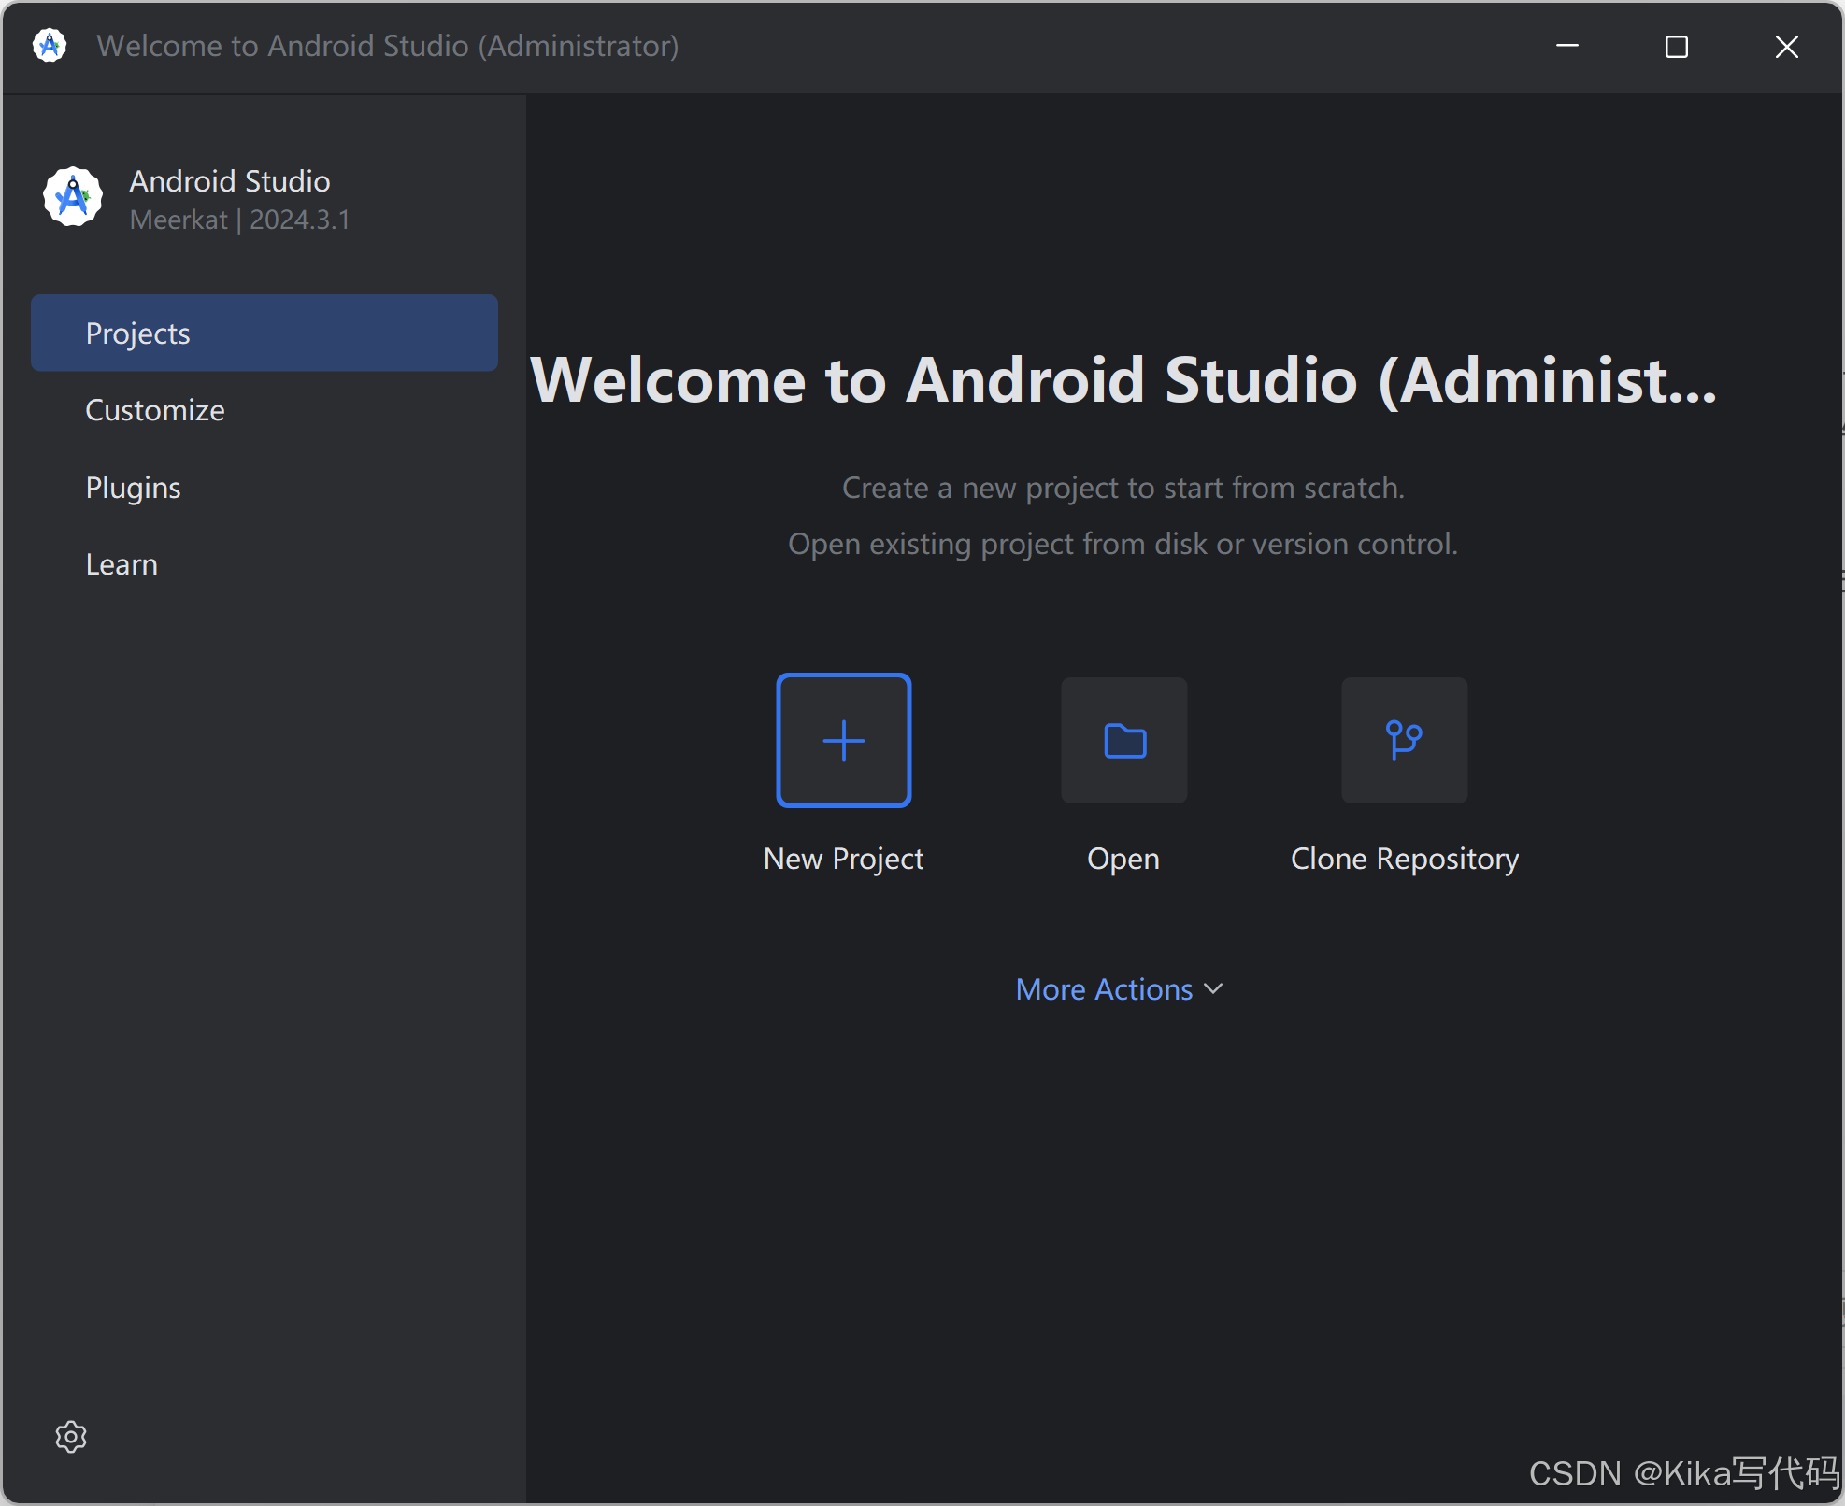Viewport: 1845px width, 1506px height.
Task: Click the New Project label
Action: point(843,859)
